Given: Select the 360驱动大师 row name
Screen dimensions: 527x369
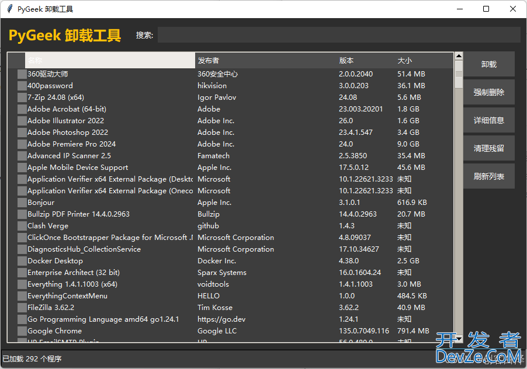Looking at the screenshot, I should click(48, 74).
